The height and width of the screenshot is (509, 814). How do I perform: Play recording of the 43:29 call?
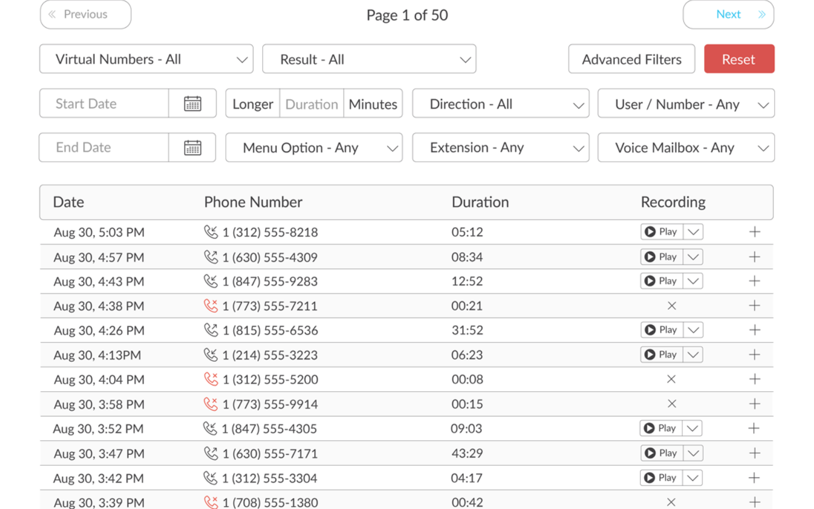coord(661,453)
